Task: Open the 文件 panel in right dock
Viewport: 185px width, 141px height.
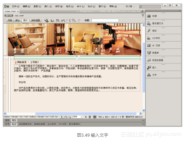Action: (163, 75)
